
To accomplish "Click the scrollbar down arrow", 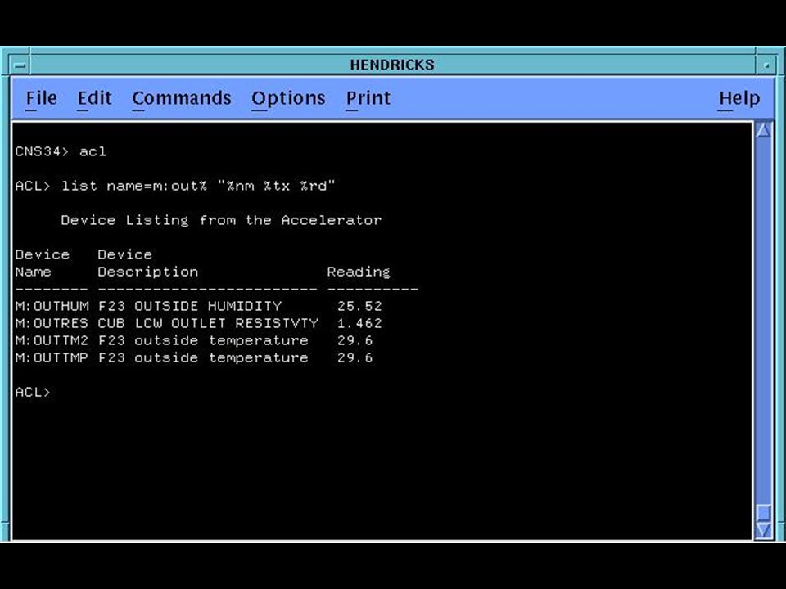I will tap(763, 530).
